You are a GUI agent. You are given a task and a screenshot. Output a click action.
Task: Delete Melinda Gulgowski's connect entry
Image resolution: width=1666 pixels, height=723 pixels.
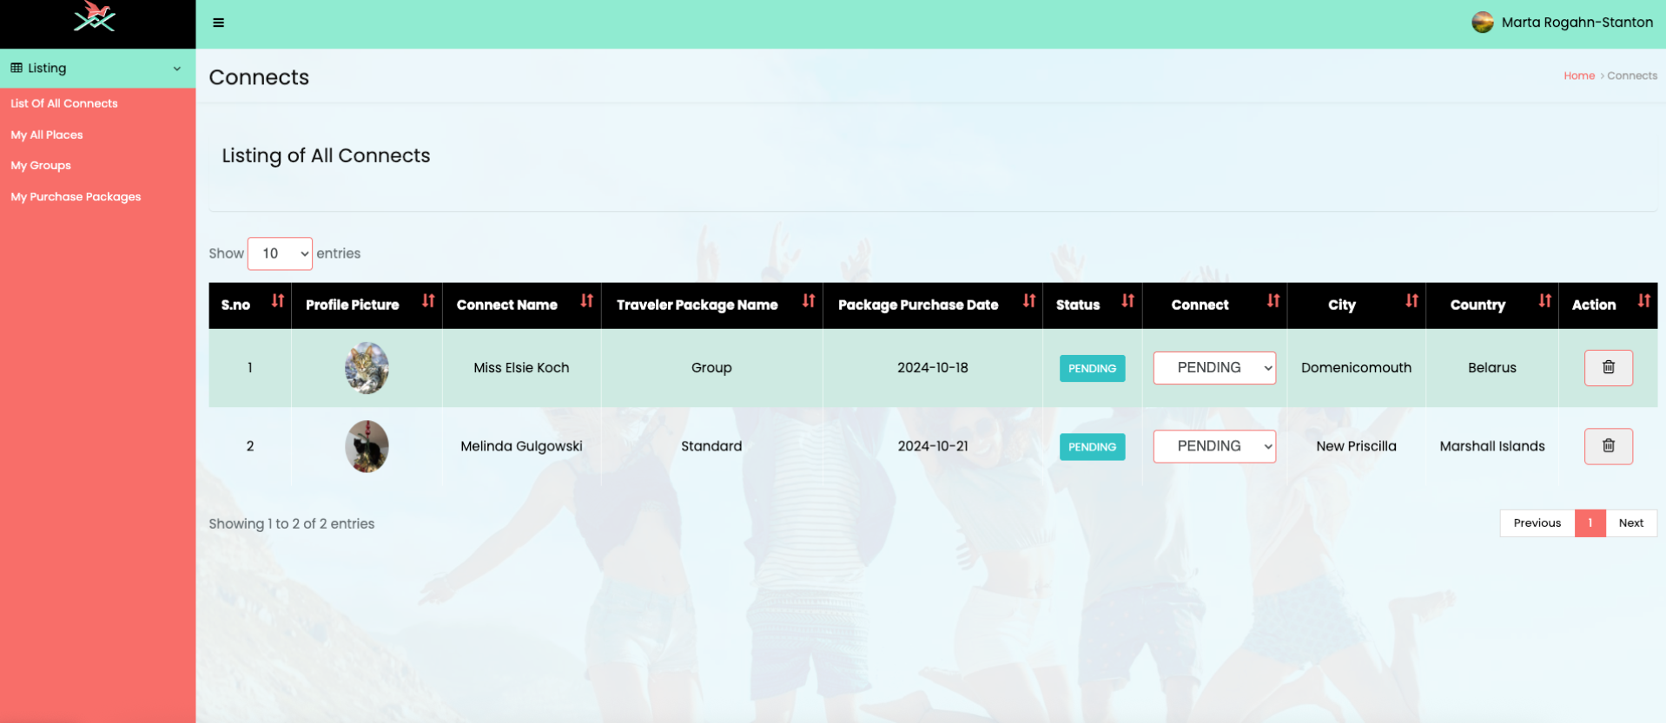[1607, 446]
